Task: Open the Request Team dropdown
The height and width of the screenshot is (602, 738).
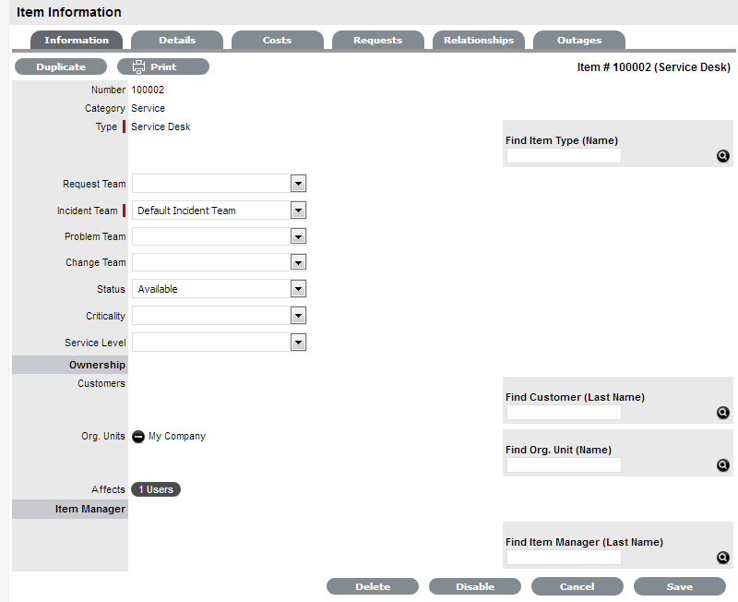Action: 220,184
